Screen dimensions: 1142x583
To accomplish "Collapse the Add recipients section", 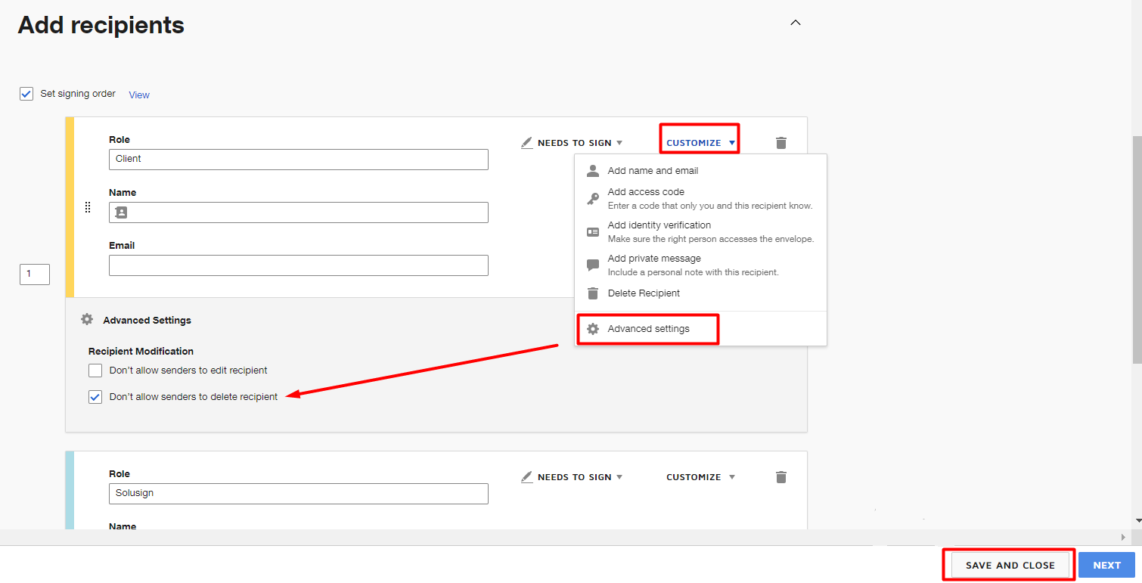I will 795,23.
